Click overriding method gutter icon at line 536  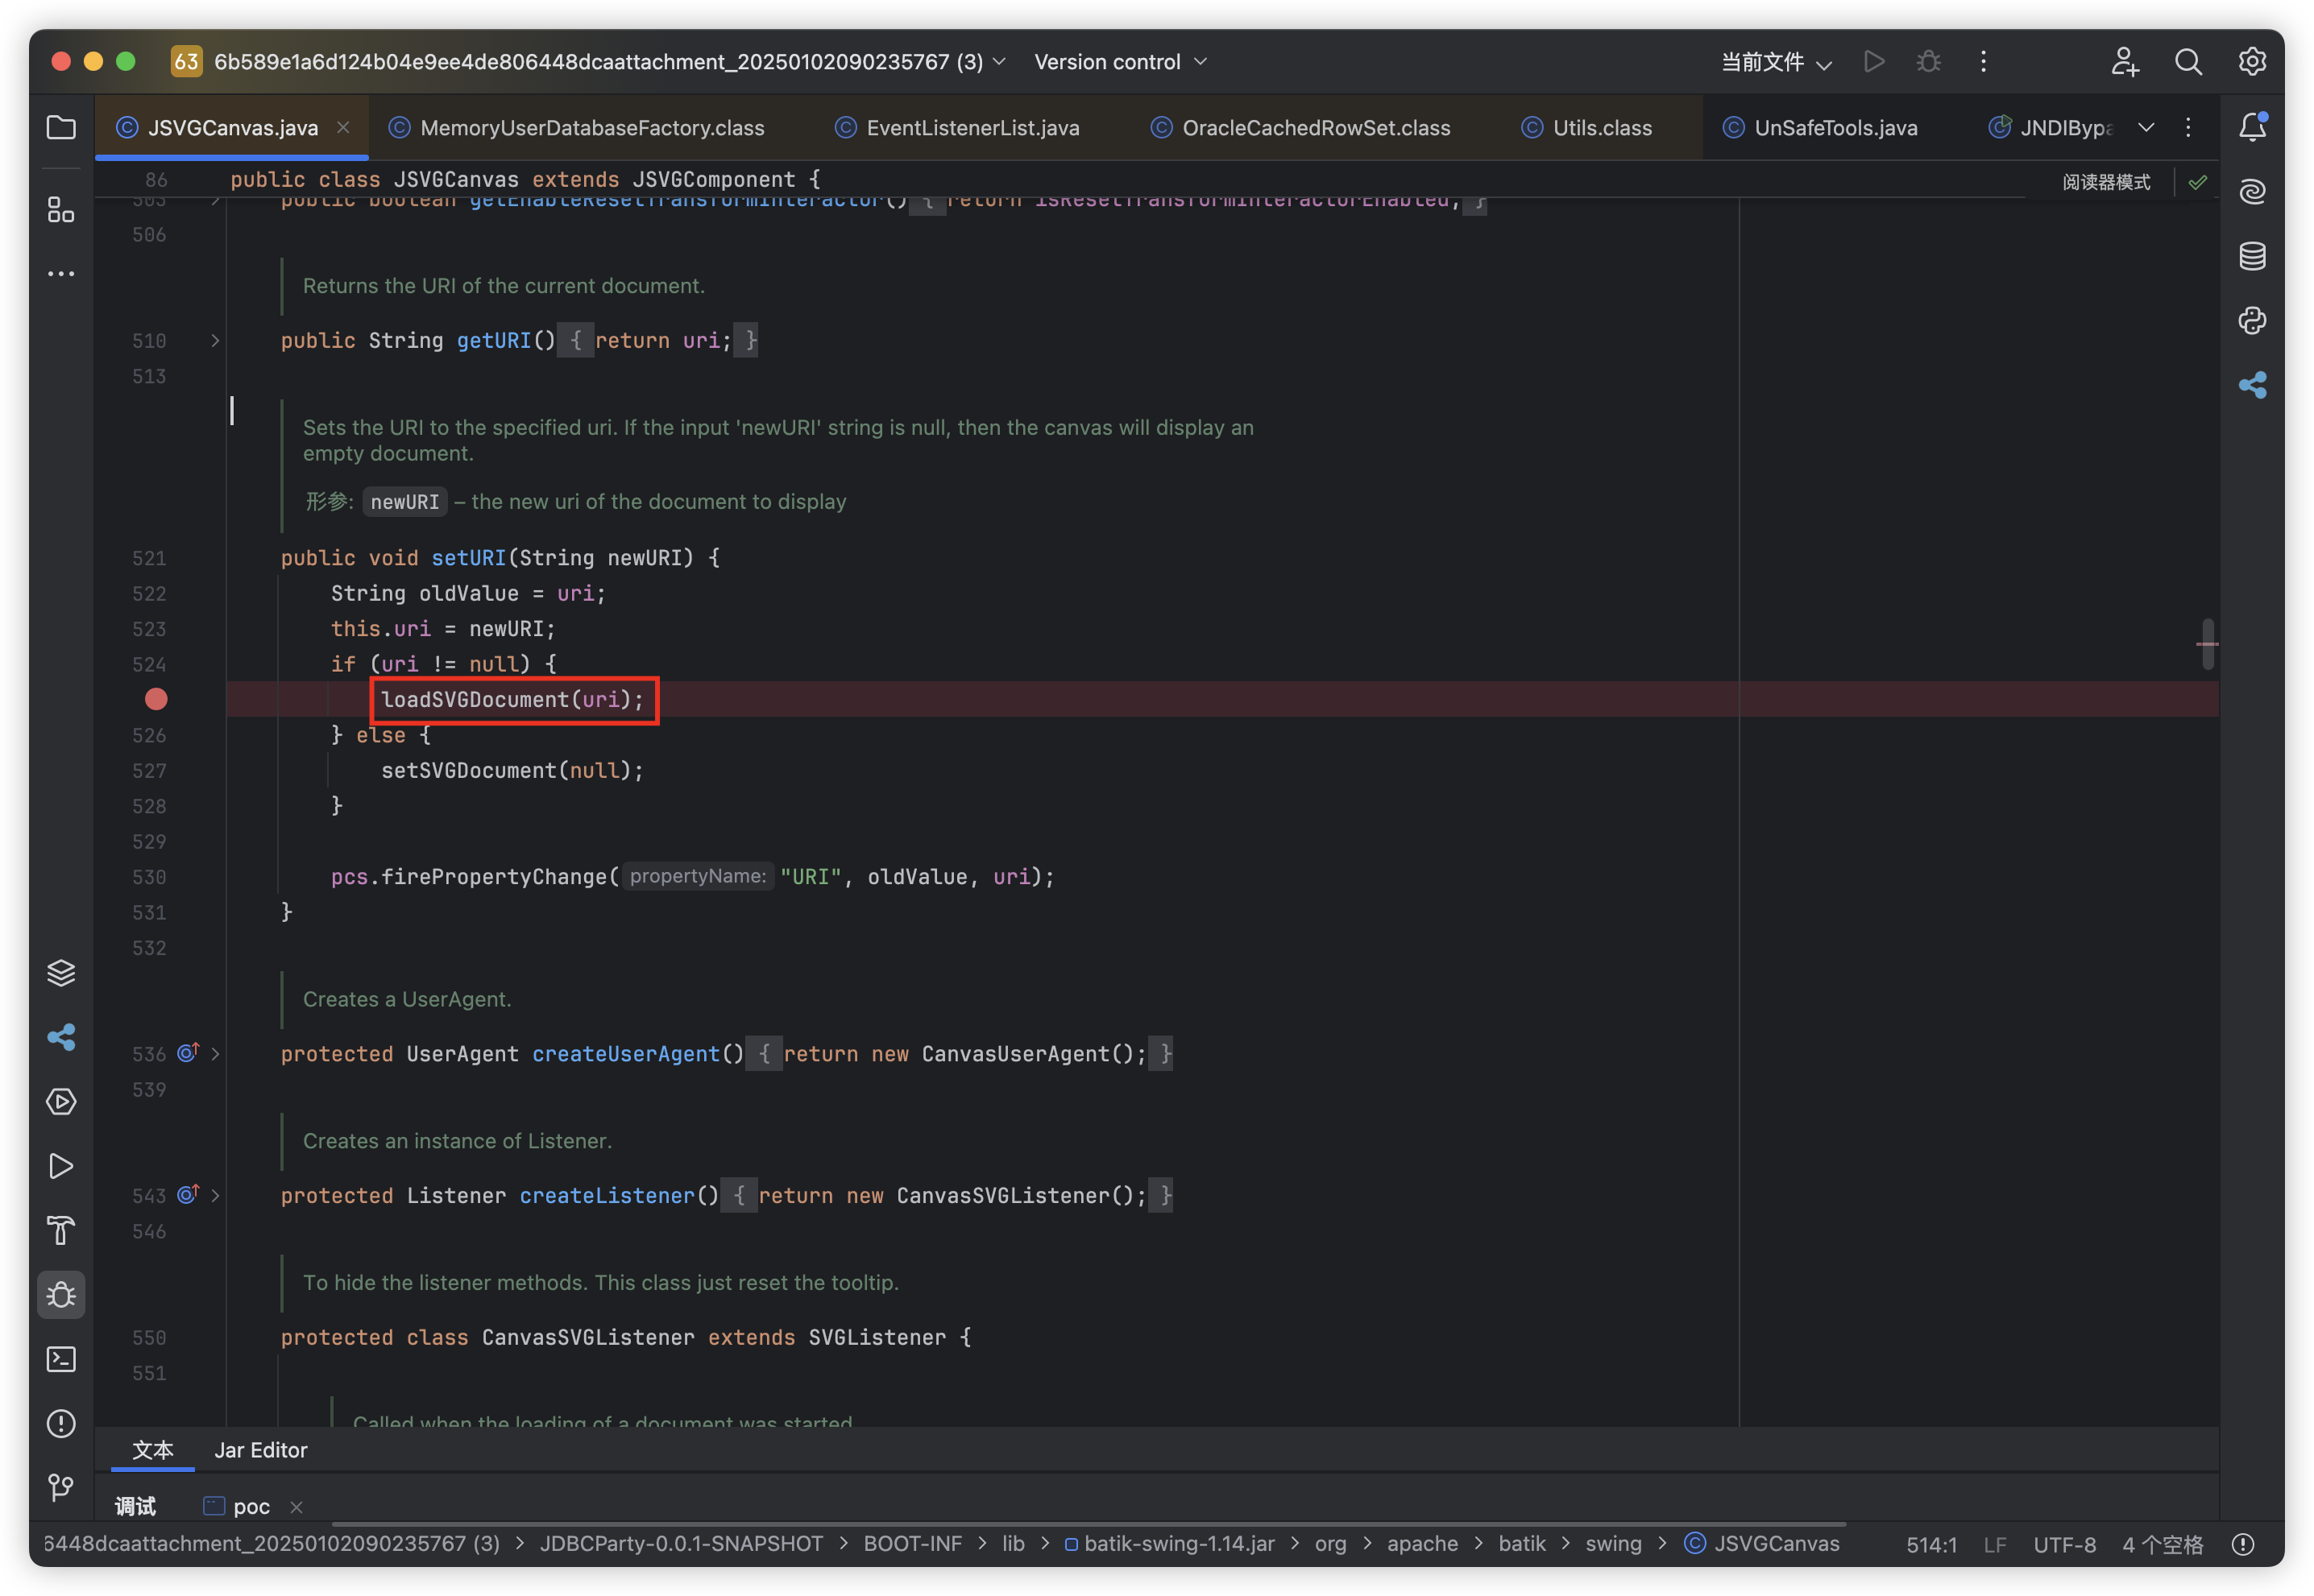click(x=188, y=1053)
